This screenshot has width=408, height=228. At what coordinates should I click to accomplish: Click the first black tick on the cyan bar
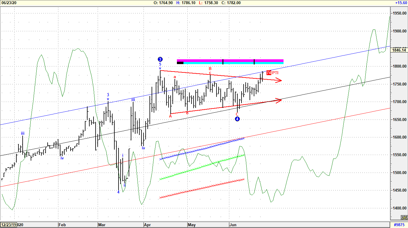pyautogui.click(x=223, y=62)
